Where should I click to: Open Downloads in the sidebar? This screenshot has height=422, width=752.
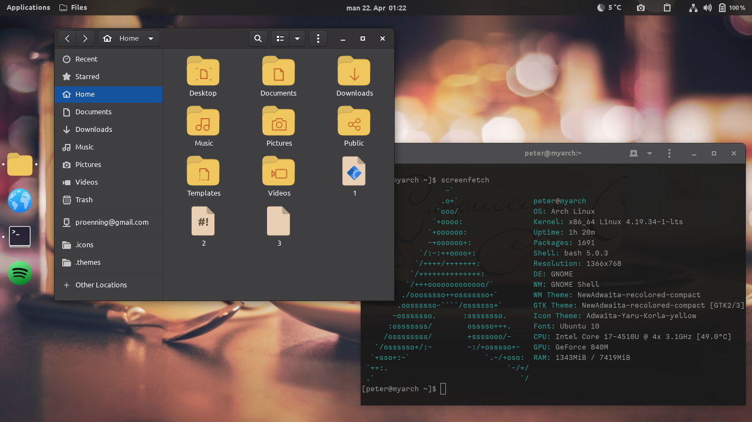108,129
